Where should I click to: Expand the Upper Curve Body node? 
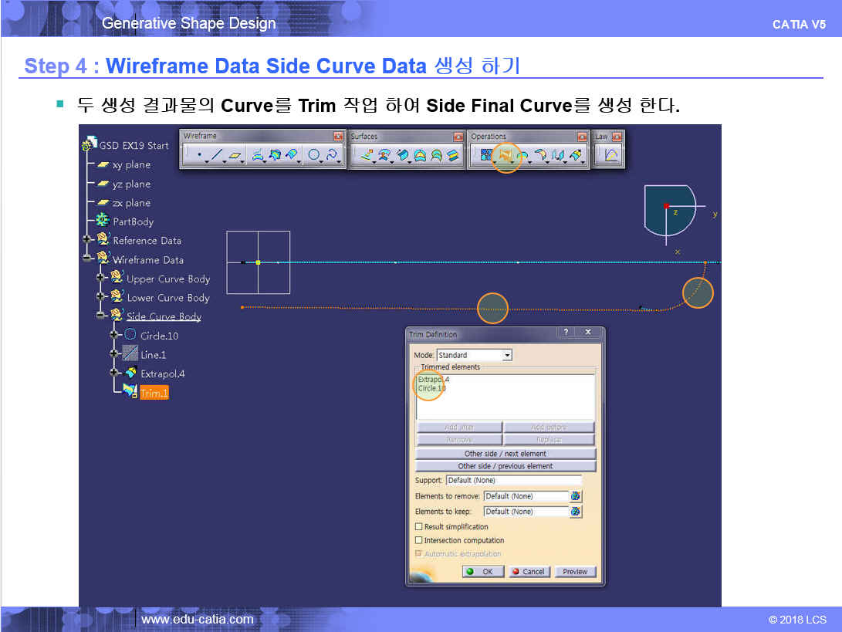[x=100, y=278]
